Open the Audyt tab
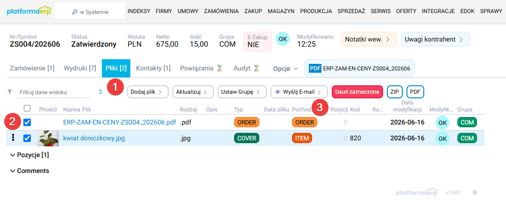The height and width of the screenshot is (200, 506). point(246,68)
